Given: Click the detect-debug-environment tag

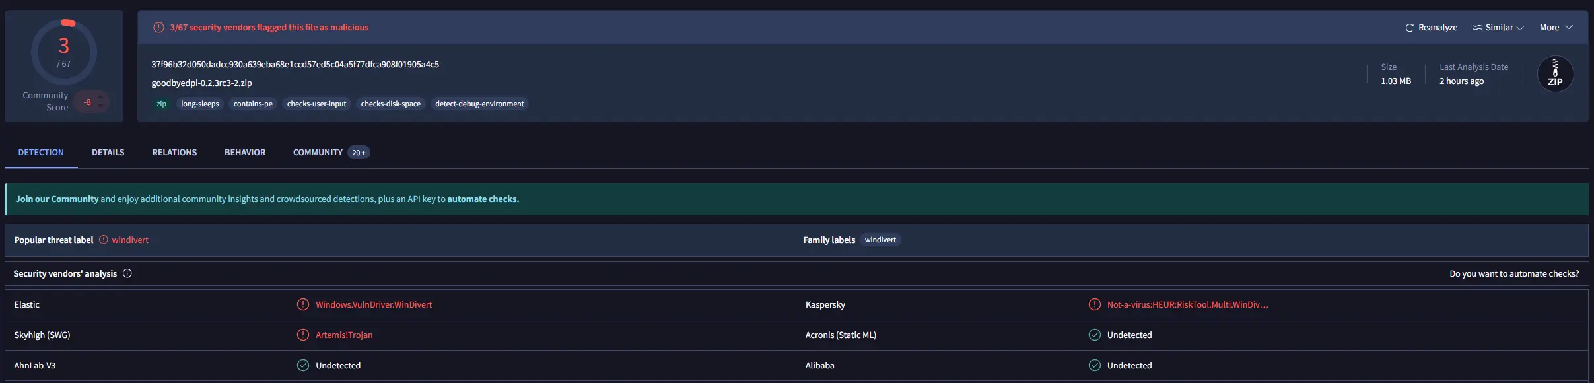Looking at the screenshot, I should tap(479, 104).
